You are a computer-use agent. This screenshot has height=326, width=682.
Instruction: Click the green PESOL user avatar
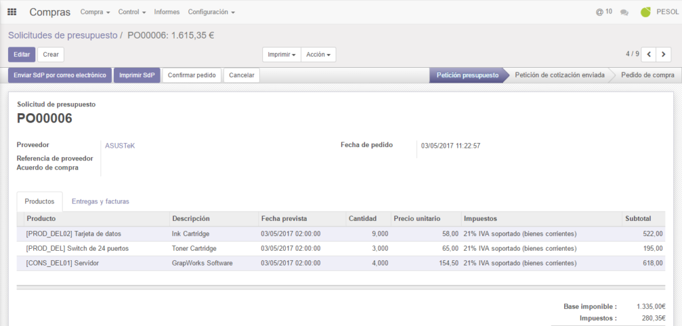click(645, 12)
